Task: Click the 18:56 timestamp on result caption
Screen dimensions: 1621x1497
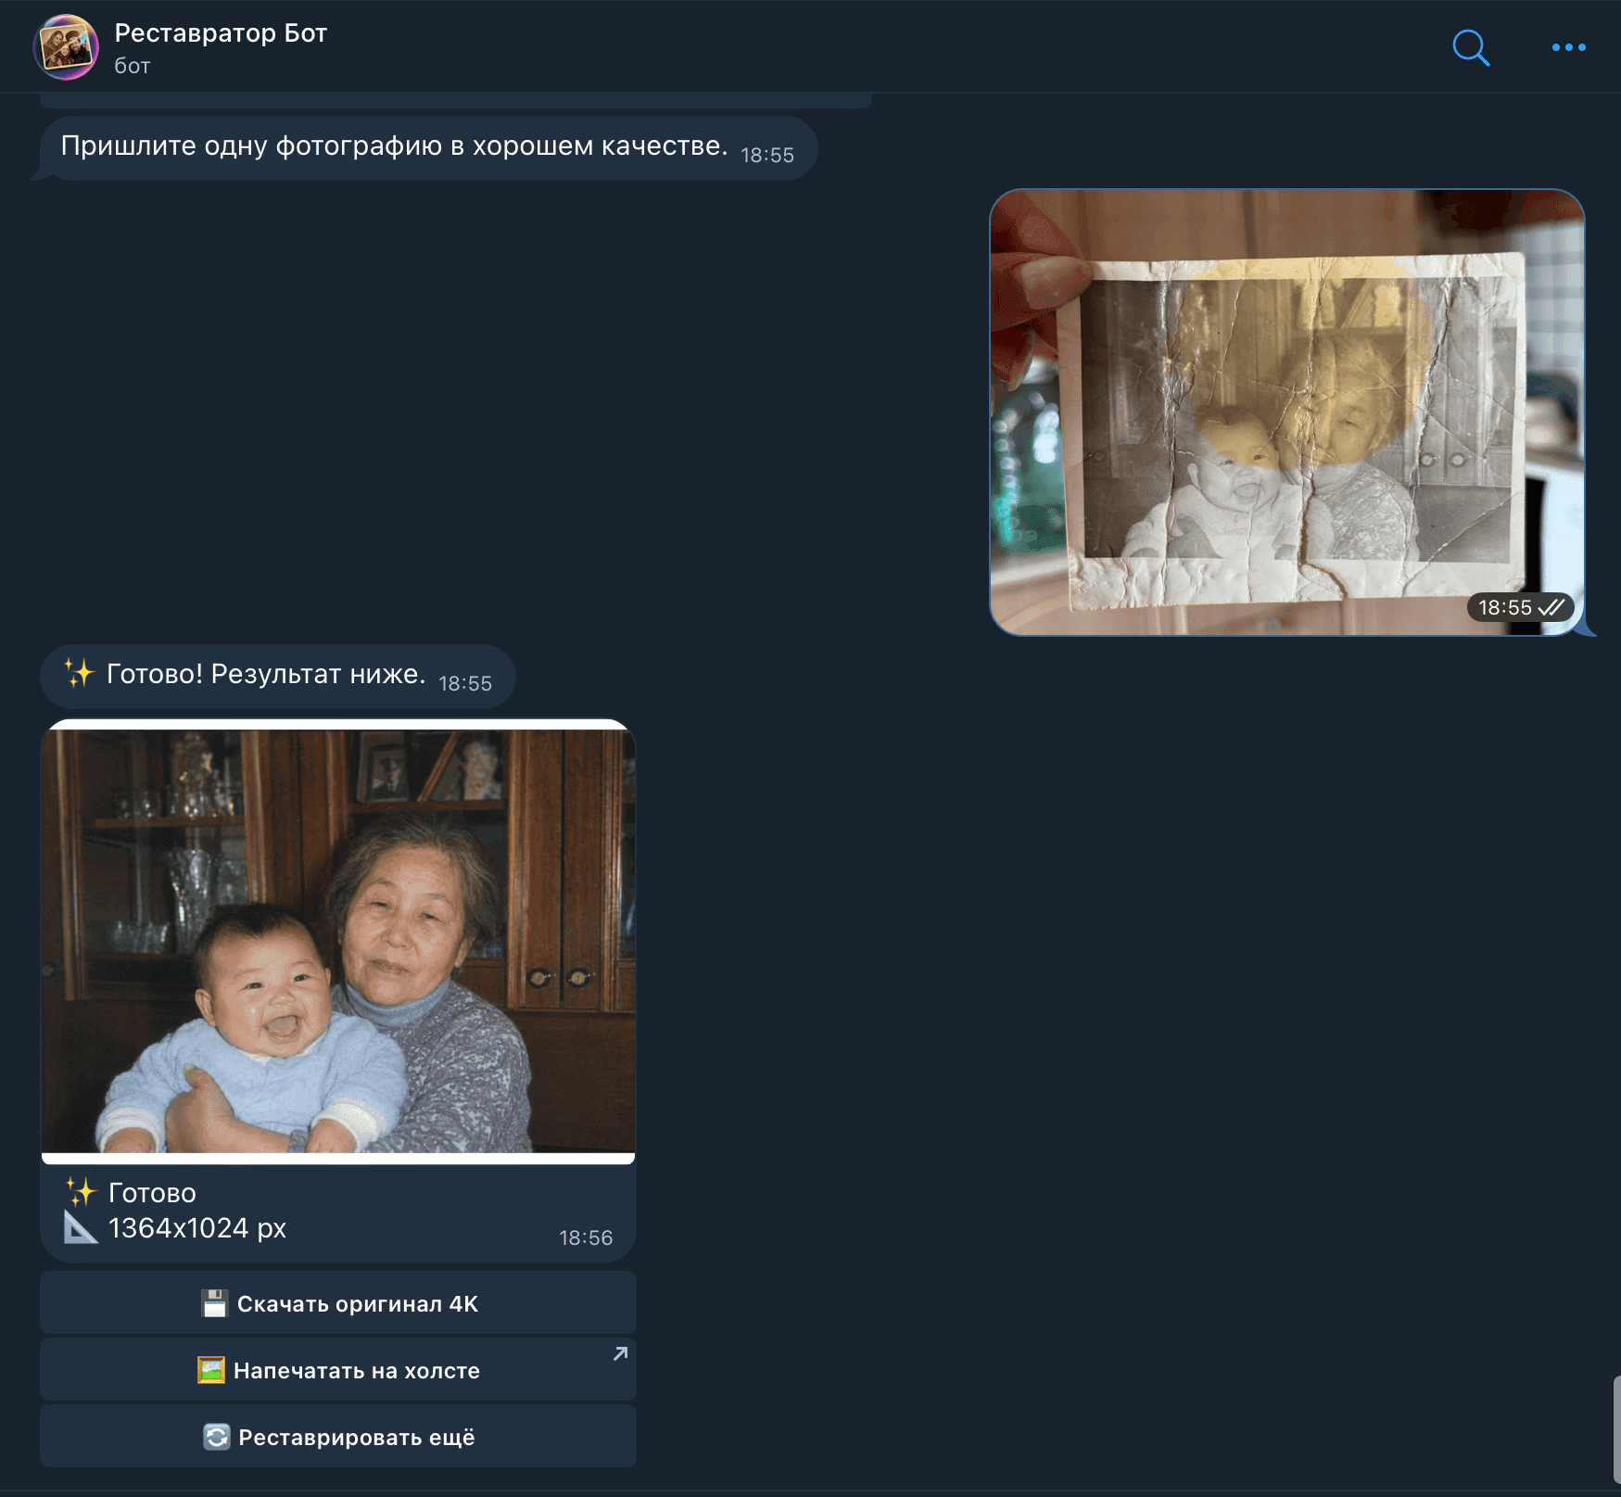Action: (586, 1237)
